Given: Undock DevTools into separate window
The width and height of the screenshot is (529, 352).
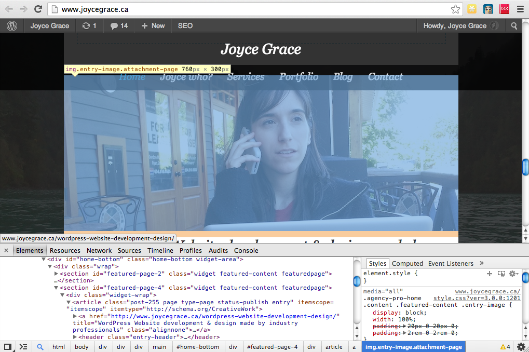Looking at the screenshot, I should [8, 347].
